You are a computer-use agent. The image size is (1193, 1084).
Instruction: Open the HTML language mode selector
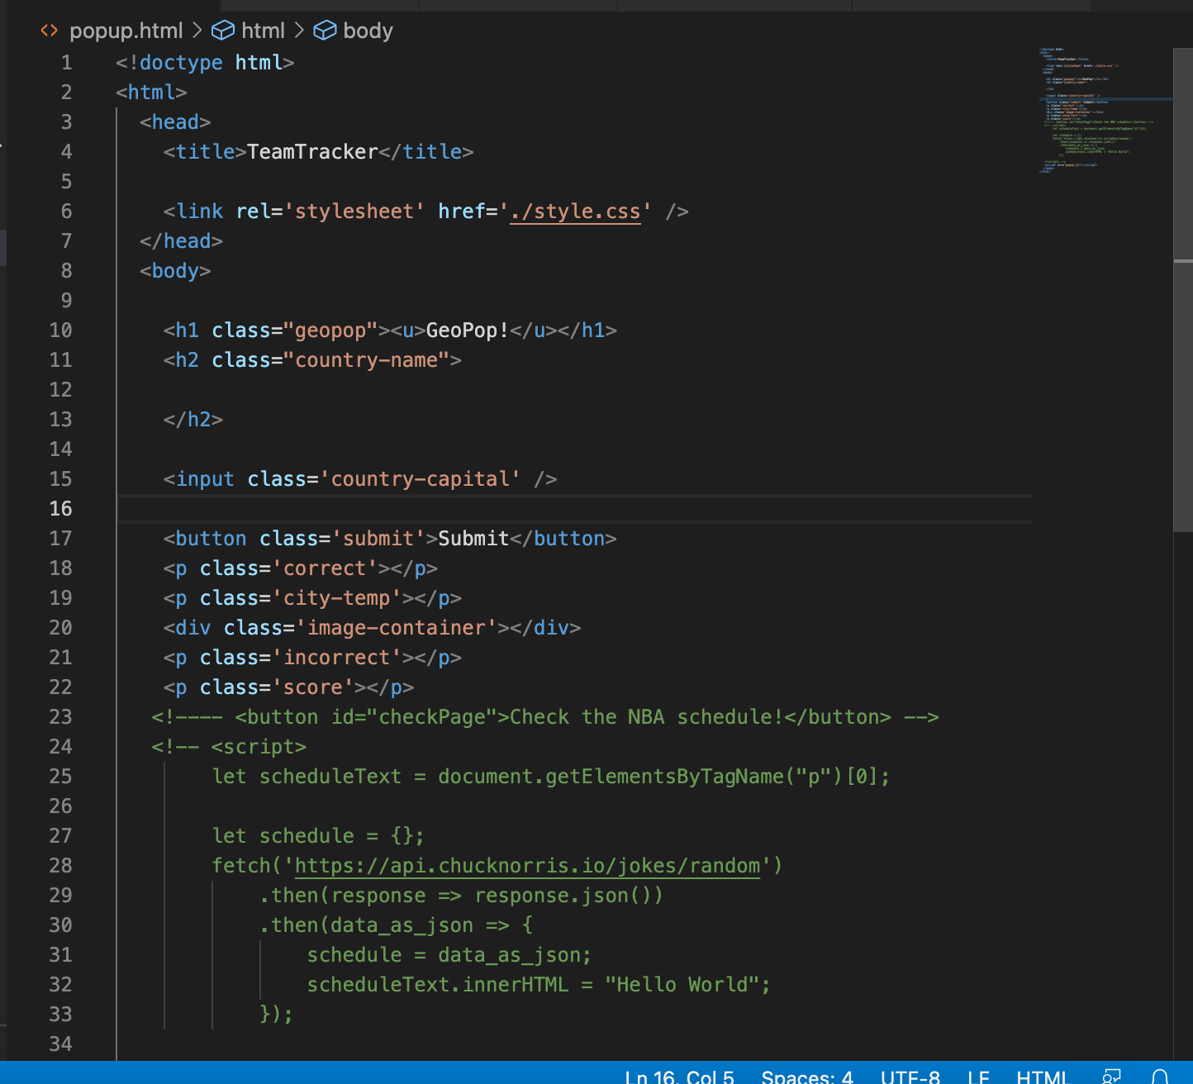[x=1042, y=1077]
